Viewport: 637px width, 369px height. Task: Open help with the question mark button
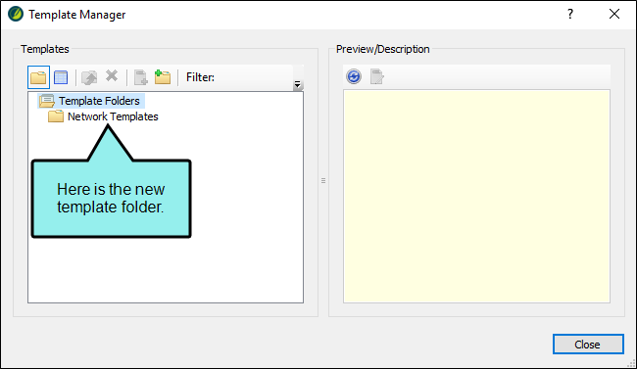pos(570,15)
